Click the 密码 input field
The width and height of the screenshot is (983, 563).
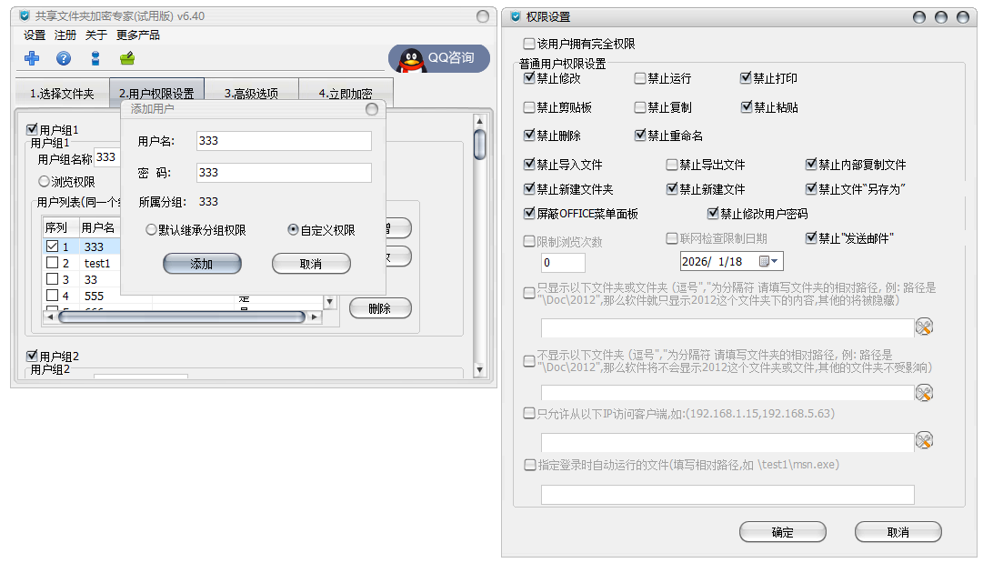point(284,173)
